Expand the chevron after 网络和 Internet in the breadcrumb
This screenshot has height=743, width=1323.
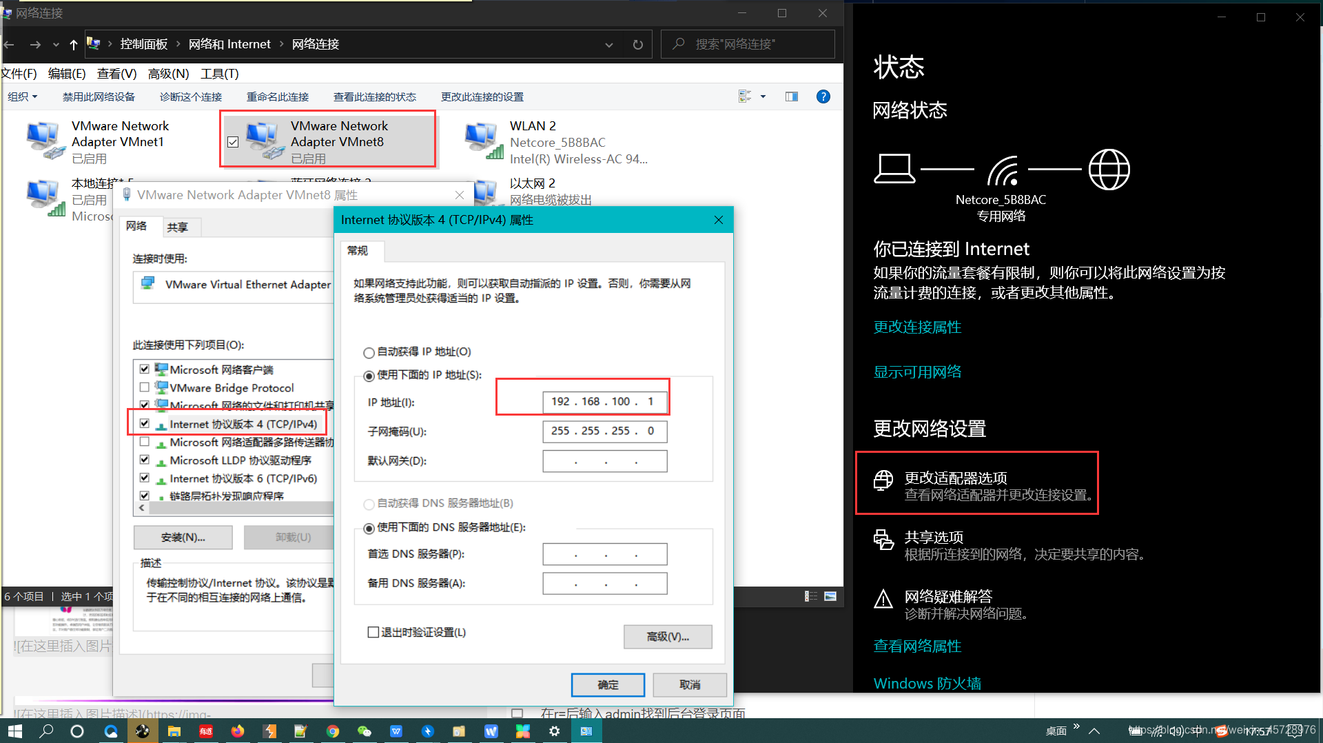282,44
